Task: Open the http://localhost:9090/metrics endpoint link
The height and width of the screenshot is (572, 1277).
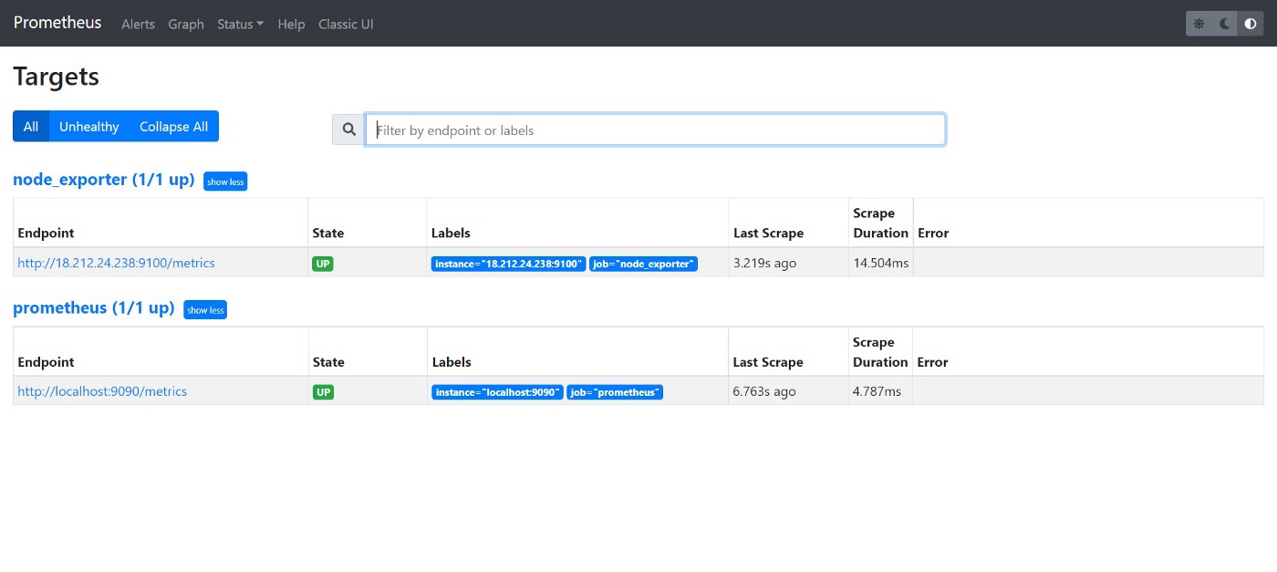Action: (102, 390)
